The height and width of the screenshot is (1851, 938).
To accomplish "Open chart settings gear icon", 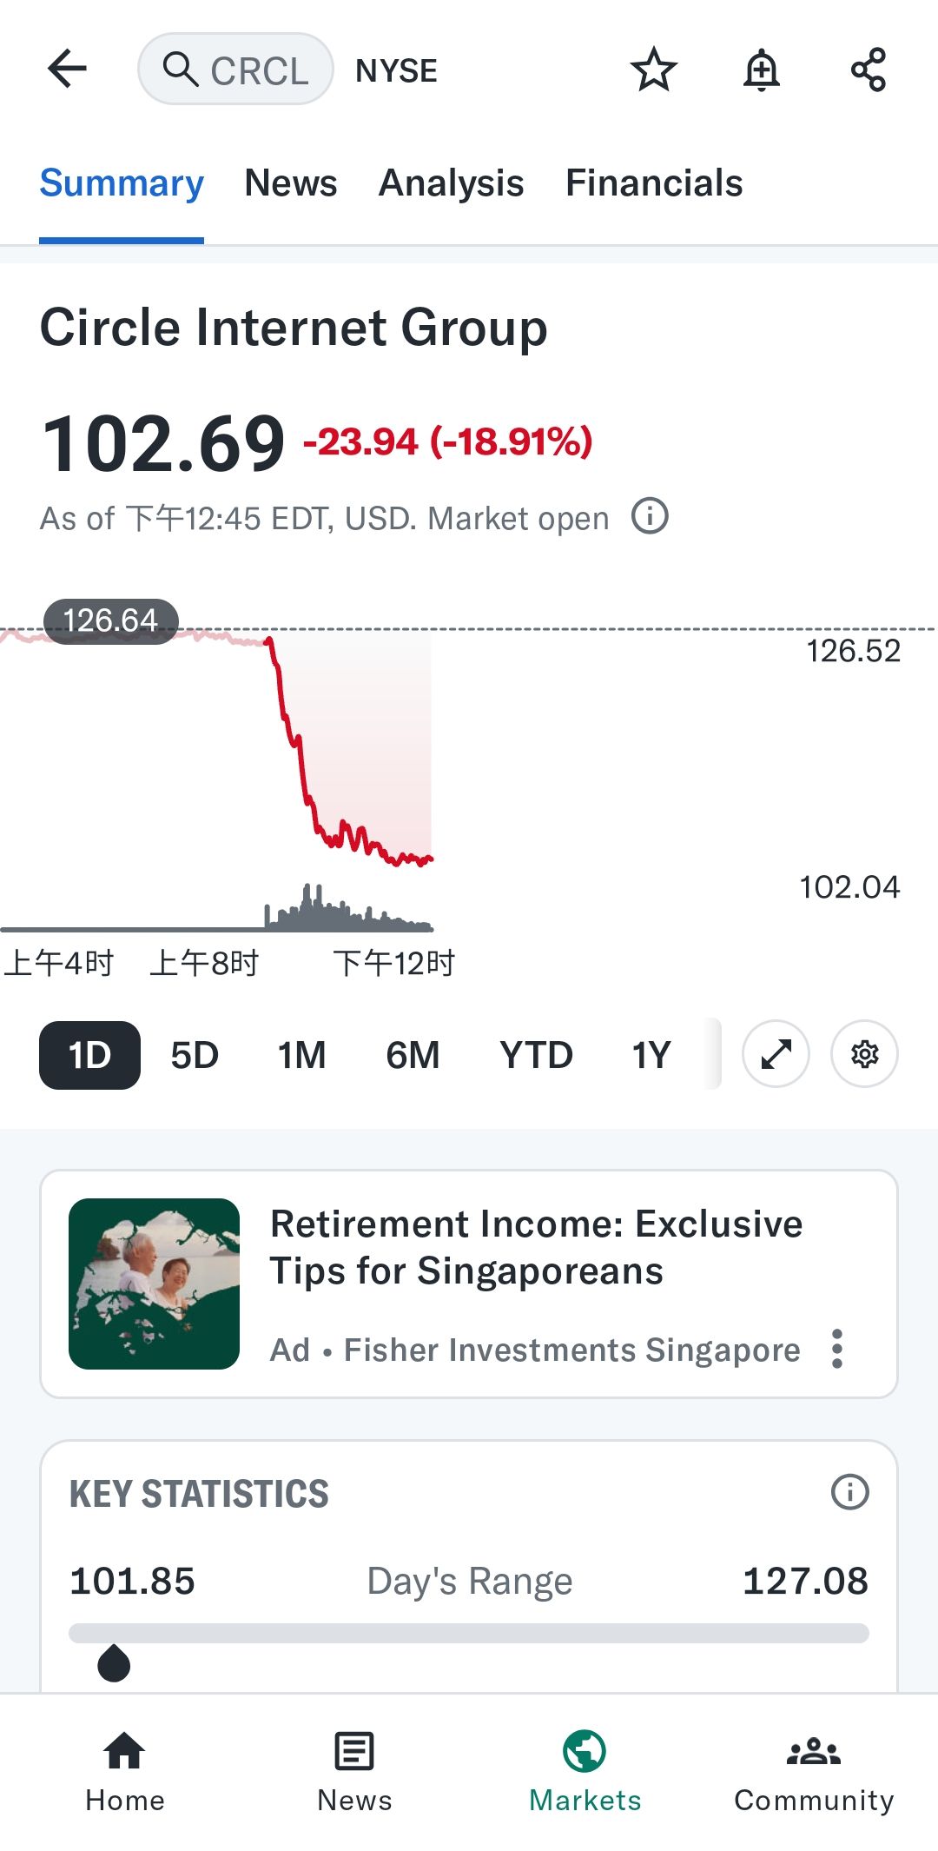I will 864,1054.
